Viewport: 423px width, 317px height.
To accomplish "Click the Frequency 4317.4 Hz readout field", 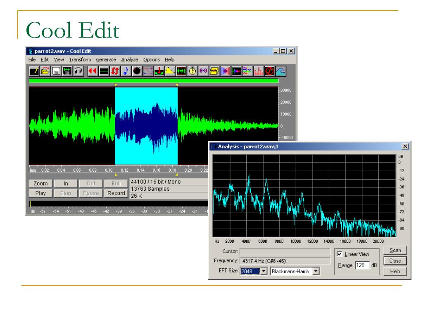I will [x=285, y=261].
